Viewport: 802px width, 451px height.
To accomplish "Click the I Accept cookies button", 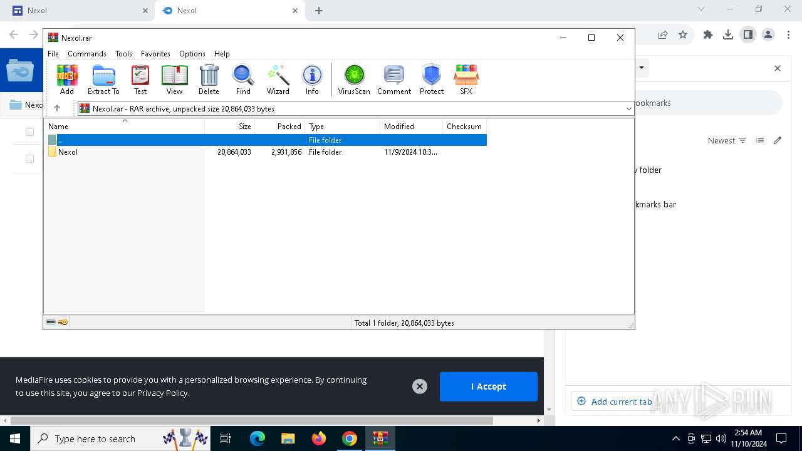I will (489, 386).
